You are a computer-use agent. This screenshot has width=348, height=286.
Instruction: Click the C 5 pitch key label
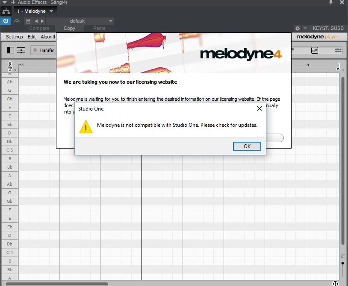[9, 150]
